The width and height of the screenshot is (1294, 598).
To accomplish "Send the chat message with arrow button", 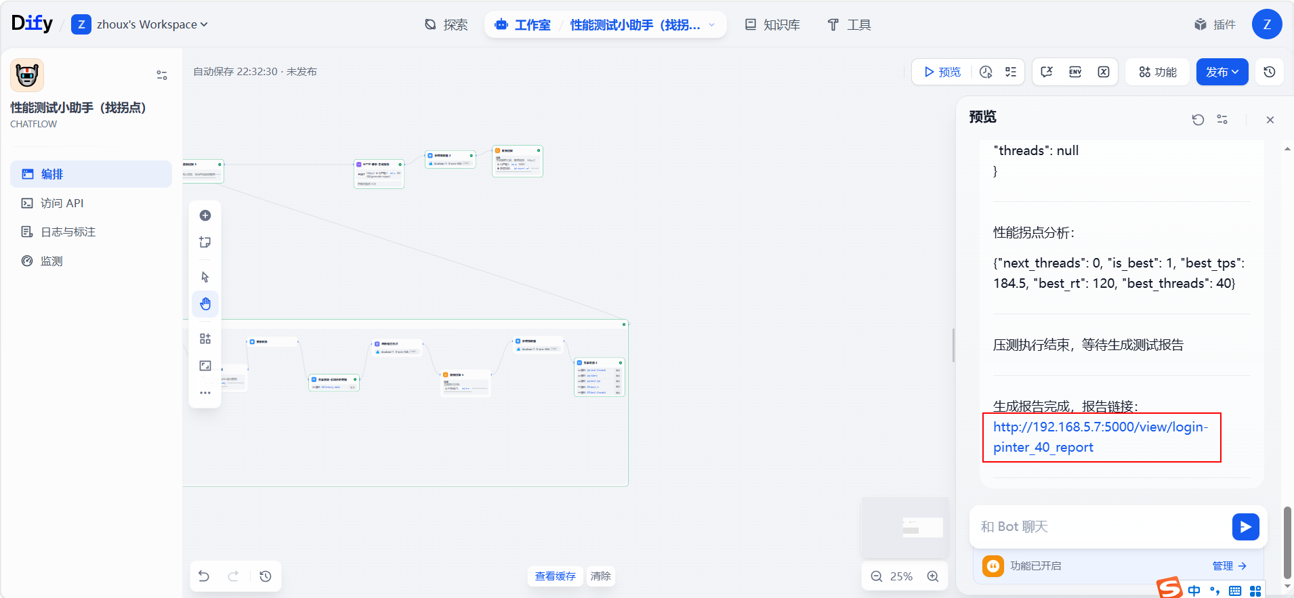I will (x=1245, y=527).
